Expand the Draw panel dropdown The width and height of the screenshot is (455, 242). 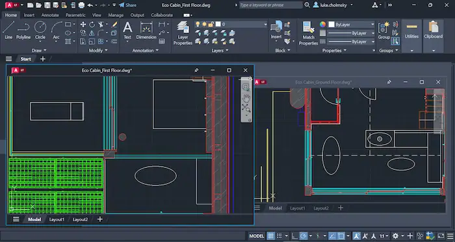39,51
